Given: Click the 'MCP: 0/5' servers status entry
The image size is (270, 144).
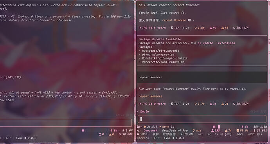Looking at the screenshot, I should 255,134.
